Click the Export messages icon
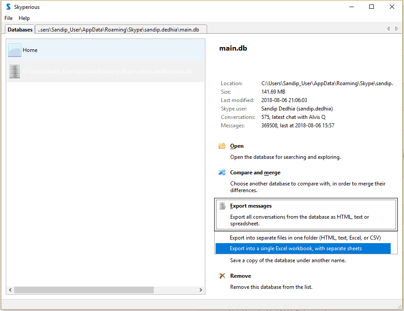Screen dimensions: 404x311 click(222, 206)
